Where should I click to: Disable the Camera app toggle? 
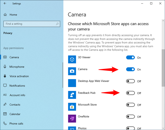[x=130, y=69]
